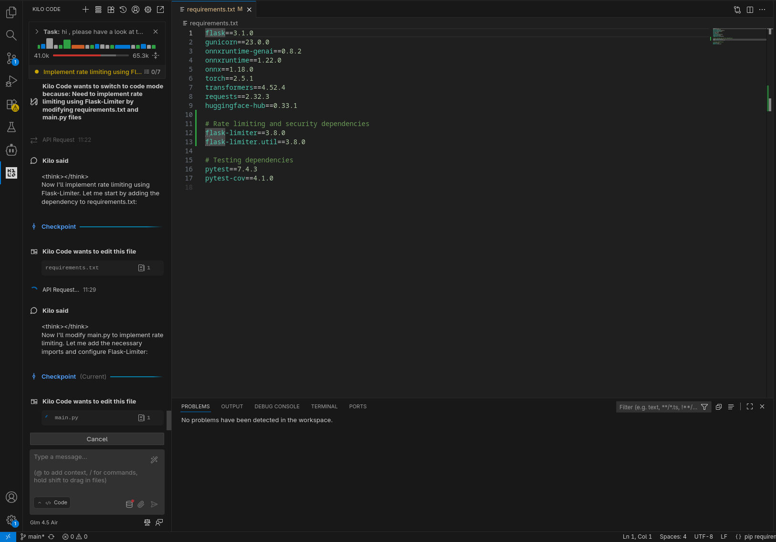Attach an image to the message
Screen dimensions: 776x542
[141, 504]
